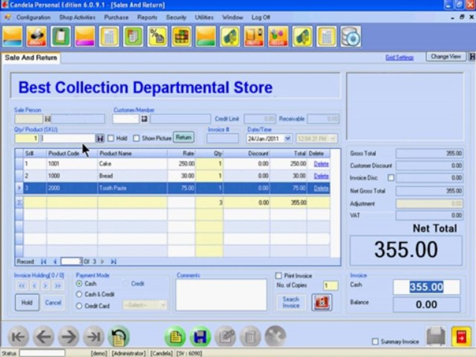Jump to last record with end arrow

94,336
